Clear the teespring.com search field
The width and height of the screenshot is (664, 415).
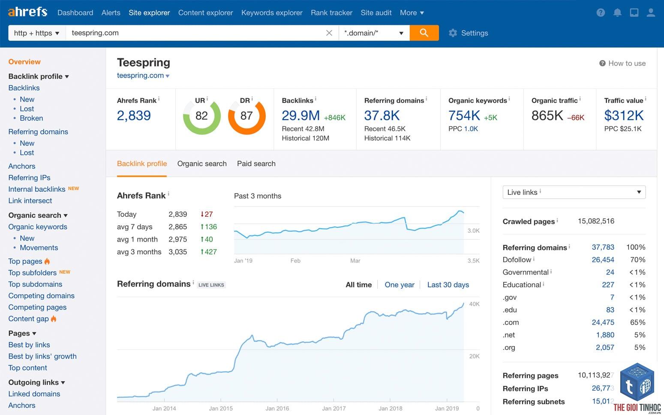[x=329, y=33]
